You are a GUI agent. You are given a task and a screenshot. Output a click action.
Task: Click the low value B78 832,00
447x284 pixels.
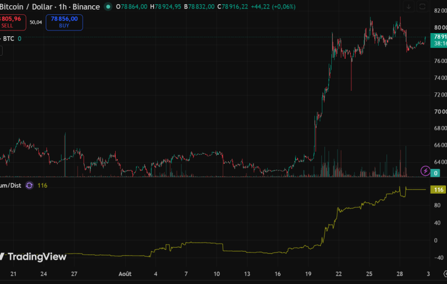tap(199, 6)
